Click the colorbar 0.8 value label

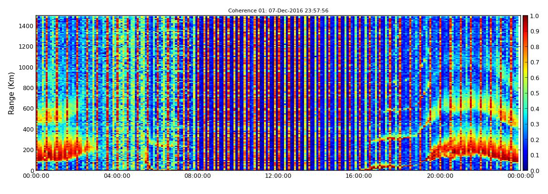535,47
